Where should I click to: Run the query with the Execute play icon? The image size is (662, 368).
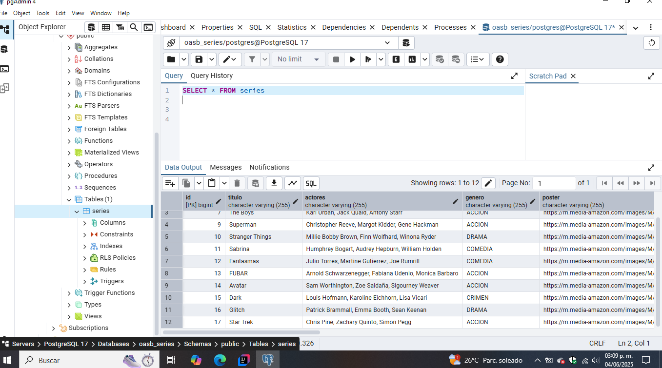[352, 59]
